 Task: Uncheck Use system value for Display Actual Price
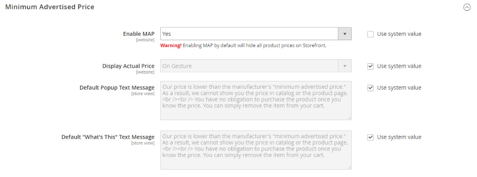(x=370, y=66)
